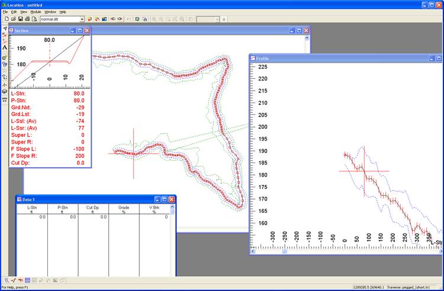Click the blue data grid icon in bottom toolbar
The image size is (444, 291).
[27, 280]
